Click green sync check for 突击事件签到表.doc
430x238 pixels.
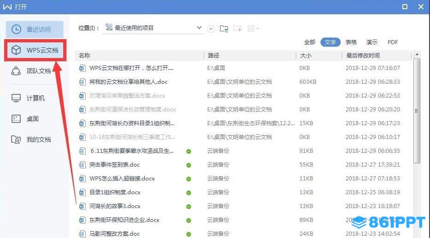tap(189, 165)
